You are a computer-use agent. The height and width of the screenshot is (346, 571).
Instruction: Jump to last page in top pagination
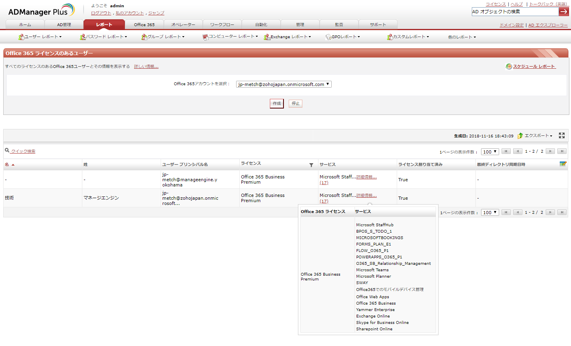point(562,152)
